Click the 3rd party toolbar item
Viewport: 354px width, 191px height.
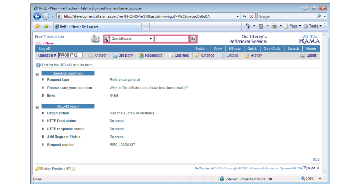[x=123, y=56]
